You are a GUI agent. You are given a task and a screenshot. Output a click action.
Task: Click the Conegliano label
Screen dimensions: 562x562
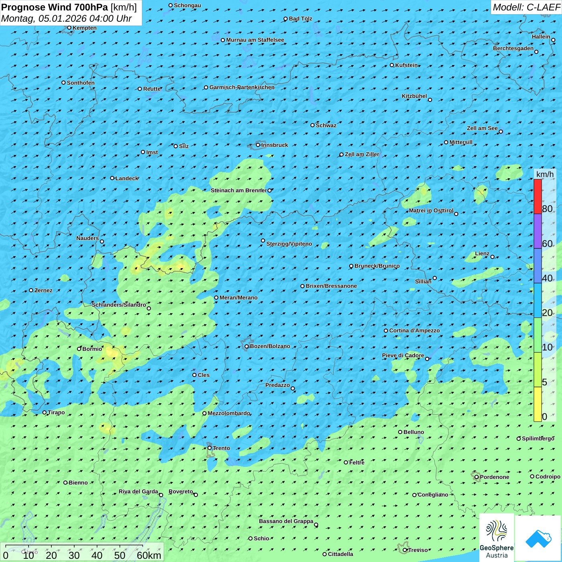pyautogui.click(x=433, y=495)
